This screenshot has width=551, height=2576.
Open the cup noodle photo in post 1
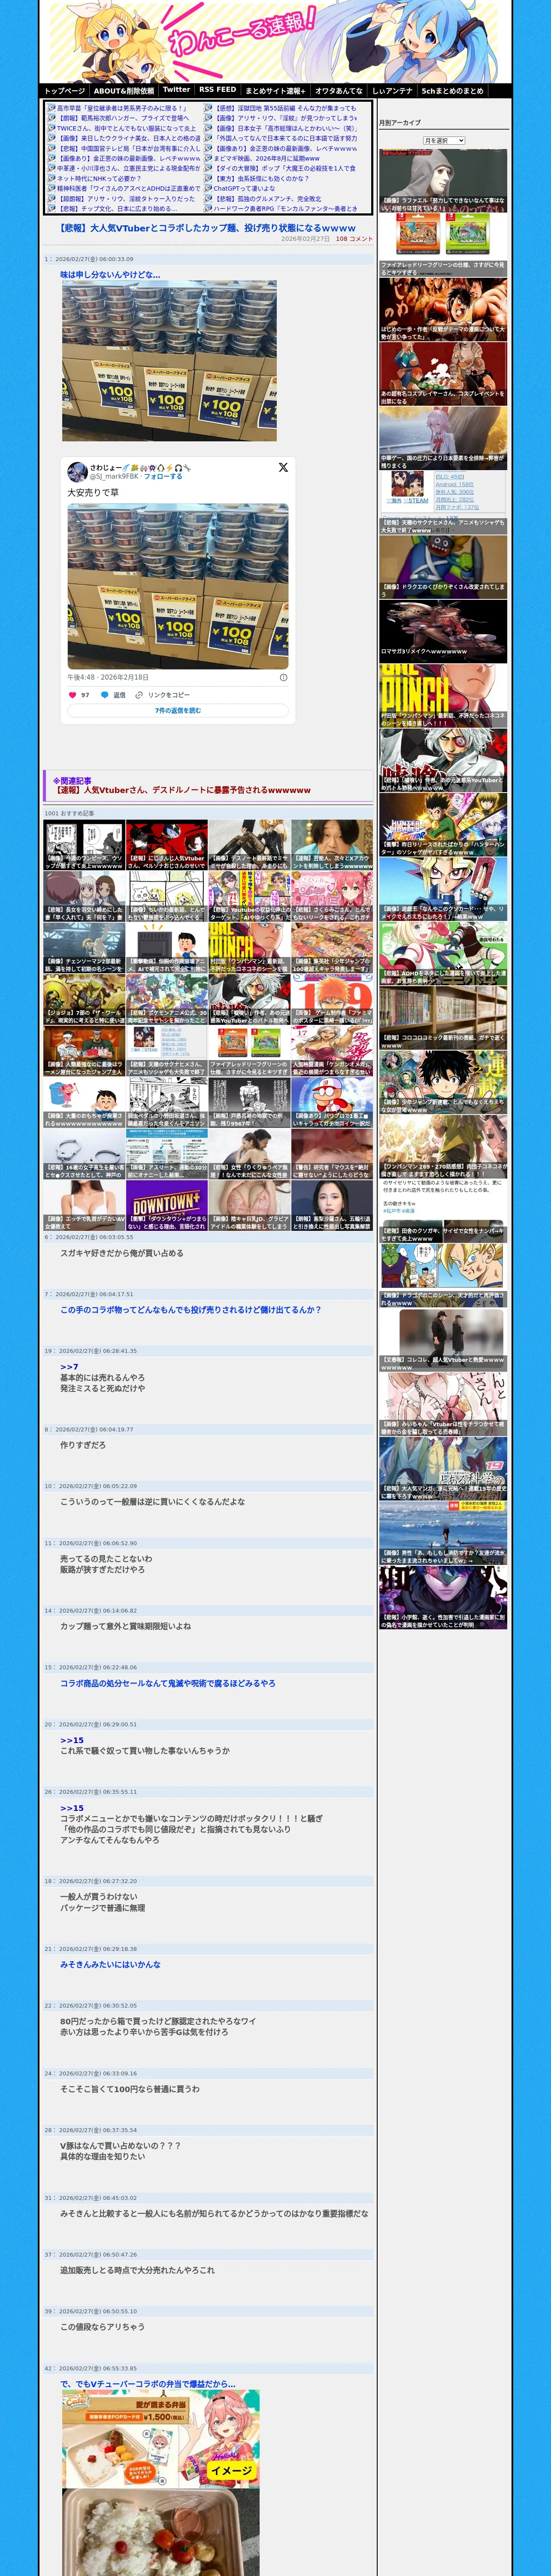(169, 361)
